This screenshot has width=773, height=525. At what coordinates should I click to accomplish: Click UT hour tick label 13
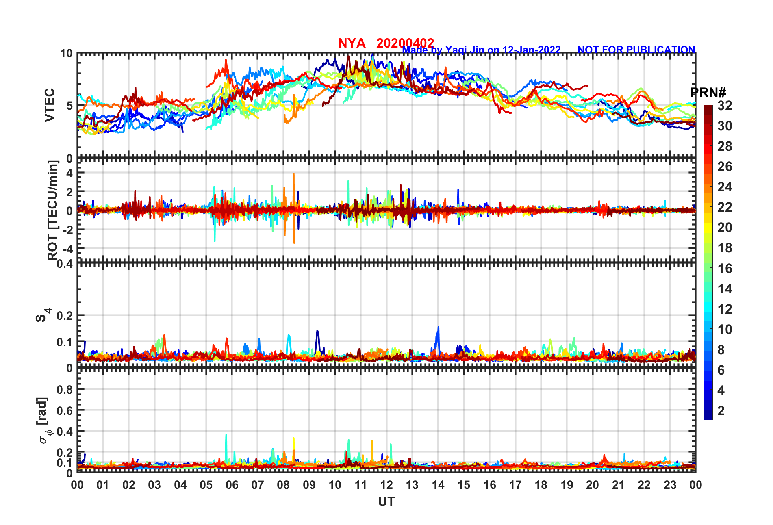[412, 485]
